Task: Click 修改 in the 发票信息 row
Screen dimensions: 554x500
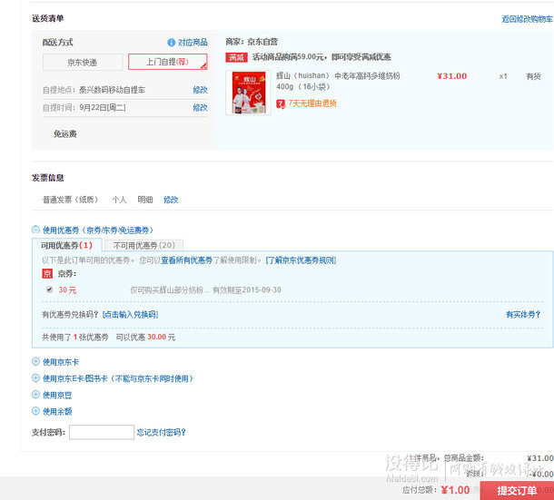Action: 171,200
